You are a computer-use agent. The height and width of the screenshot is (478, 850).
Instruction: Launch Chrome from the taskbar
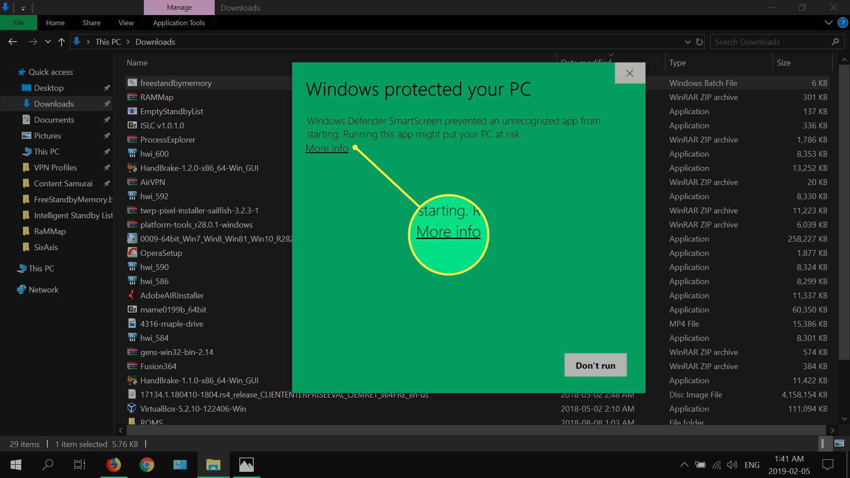(147, 465)
